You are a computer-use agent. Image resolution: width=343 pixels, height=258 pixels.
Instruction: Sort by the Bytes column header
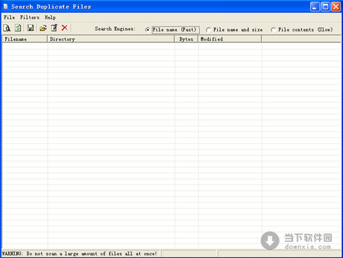pos(186,39)
